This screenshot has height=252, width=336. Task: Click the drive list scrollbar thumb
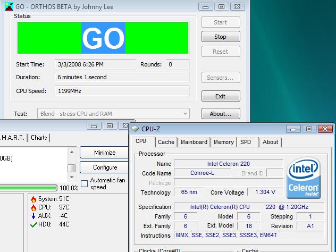click(x=72, y=168)
